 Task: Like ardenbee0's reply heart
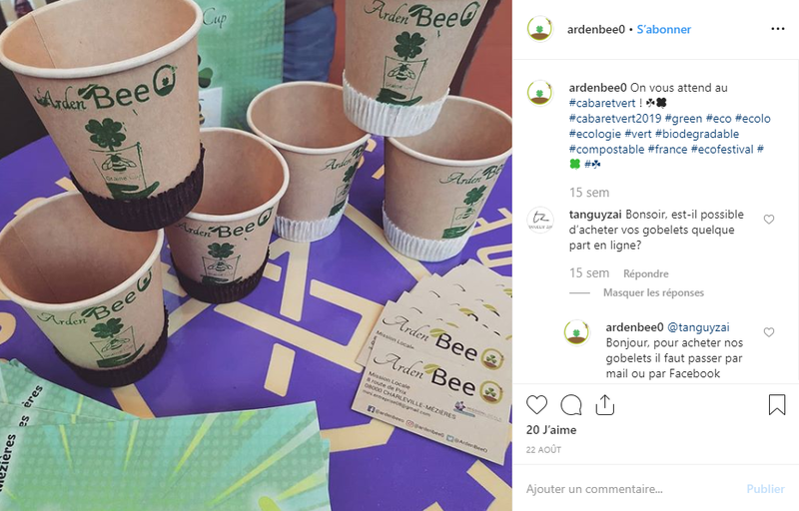pyautogui.click(x=769, y=332)
